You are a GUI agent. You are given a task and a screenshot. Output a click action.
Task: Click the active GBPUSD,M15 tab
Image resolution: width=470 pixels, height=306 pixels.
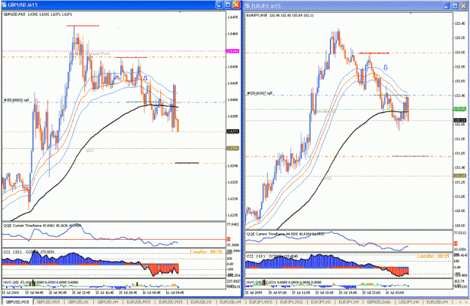pyautogui.click(x=17, y=302)
